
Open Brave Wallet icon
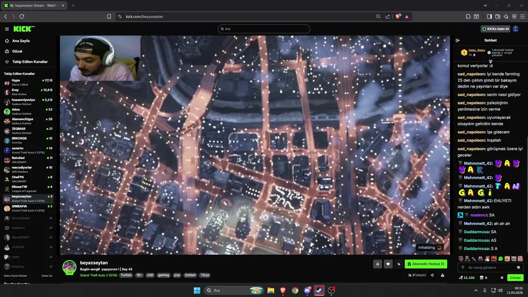(497, 16)
